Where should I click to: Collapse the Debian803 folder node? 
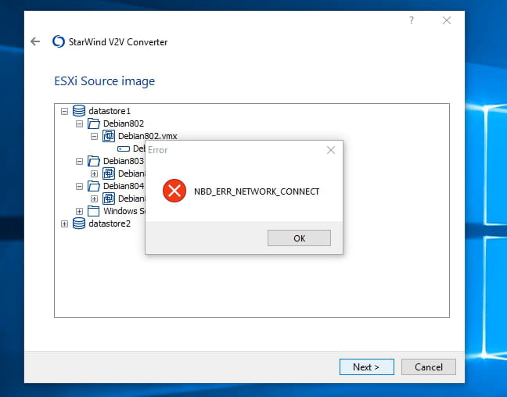[79, 161]
